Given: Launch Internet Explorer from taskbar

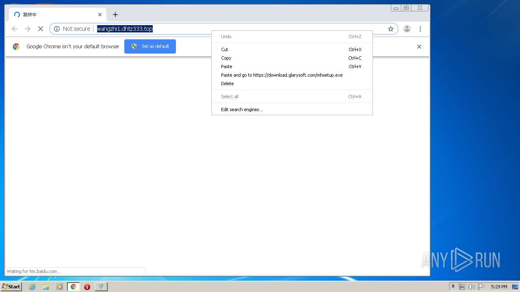Looking at the screenshot, I should [x=32, y=287].
